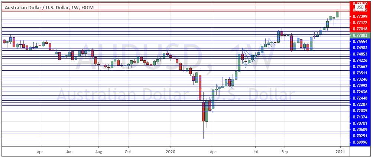This screenshot has width=373, height=158.
Task: Click the 0.72636 price level label
Action: (360, 92)
